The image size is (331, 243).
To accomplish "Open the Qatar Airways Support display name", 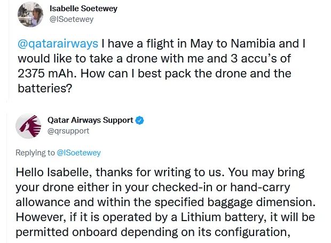I will pos(90,120).
